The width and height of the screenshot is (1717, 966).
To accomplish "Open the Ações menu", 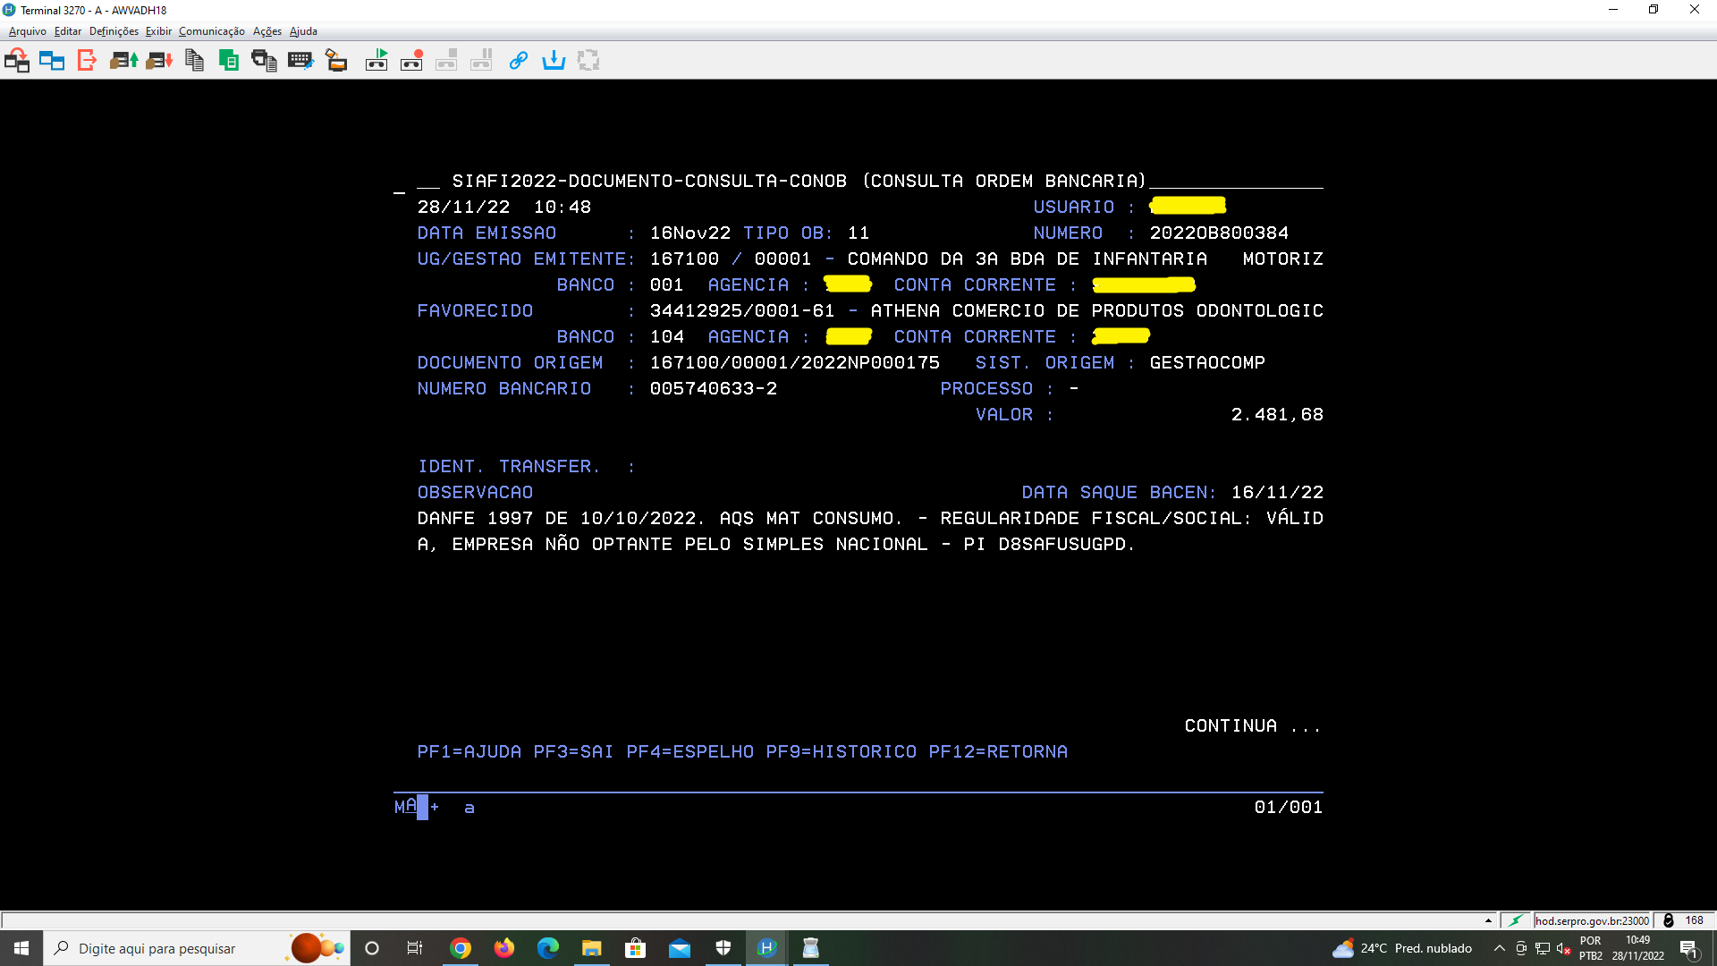I will click(x=266, y=31).
